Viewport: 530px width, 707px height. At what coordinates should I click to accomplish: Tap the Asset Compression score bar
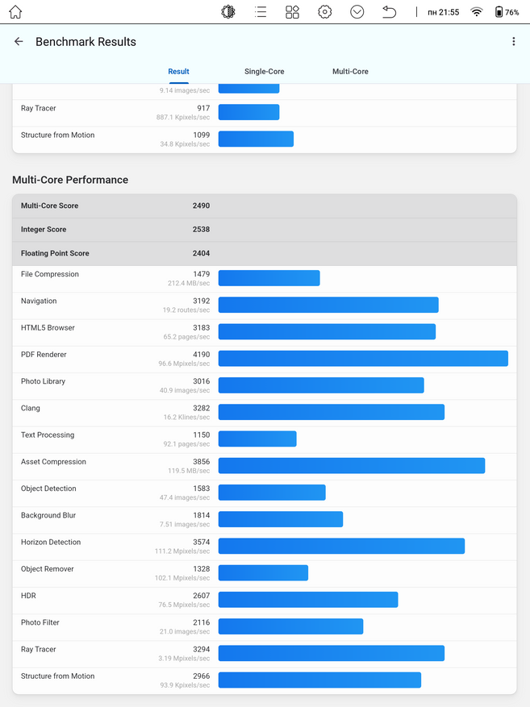[352, 466]
